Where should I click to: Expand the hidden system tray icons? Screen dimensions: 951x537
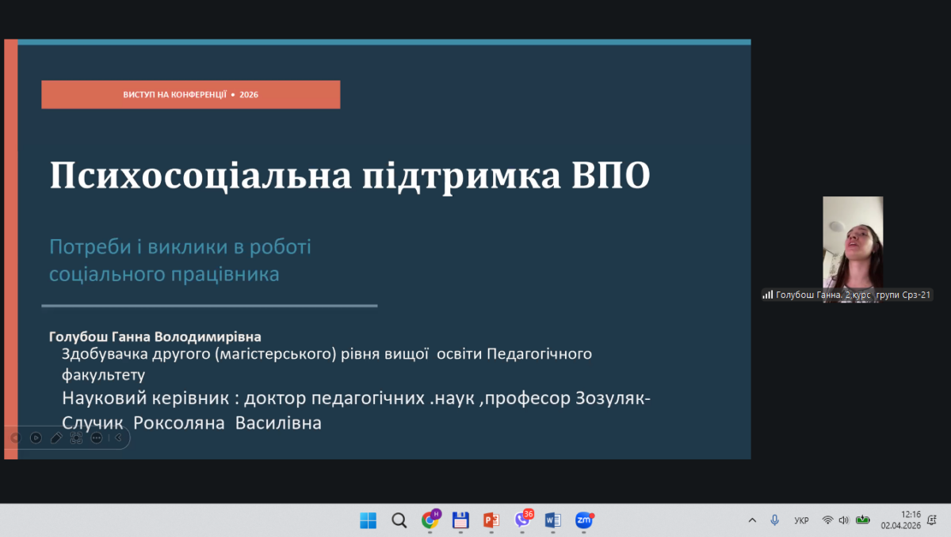click(752, 520)
